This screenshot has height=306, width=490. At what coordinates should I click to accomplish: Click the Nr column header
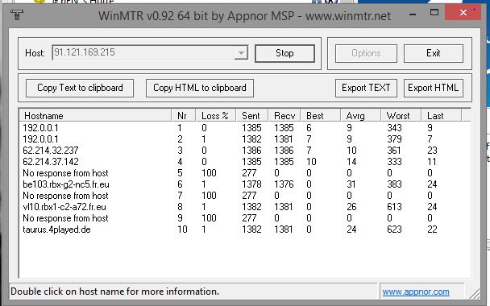tap(184, 115)
